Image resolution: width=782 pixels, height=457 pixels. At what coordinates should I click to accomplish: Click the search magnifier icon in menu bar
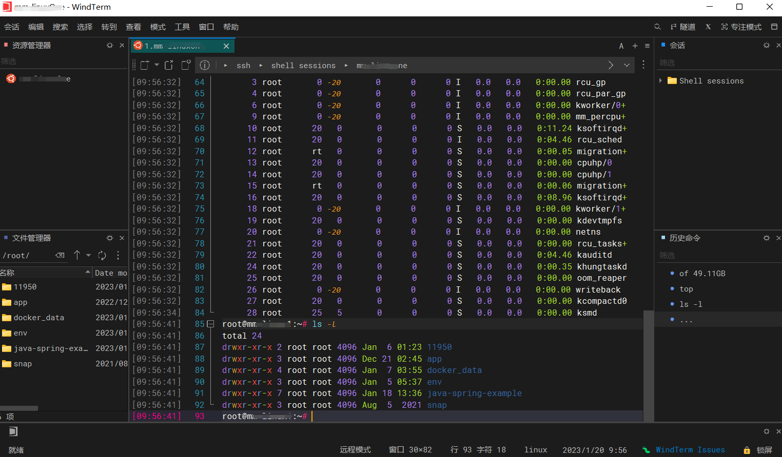(657, 27)
